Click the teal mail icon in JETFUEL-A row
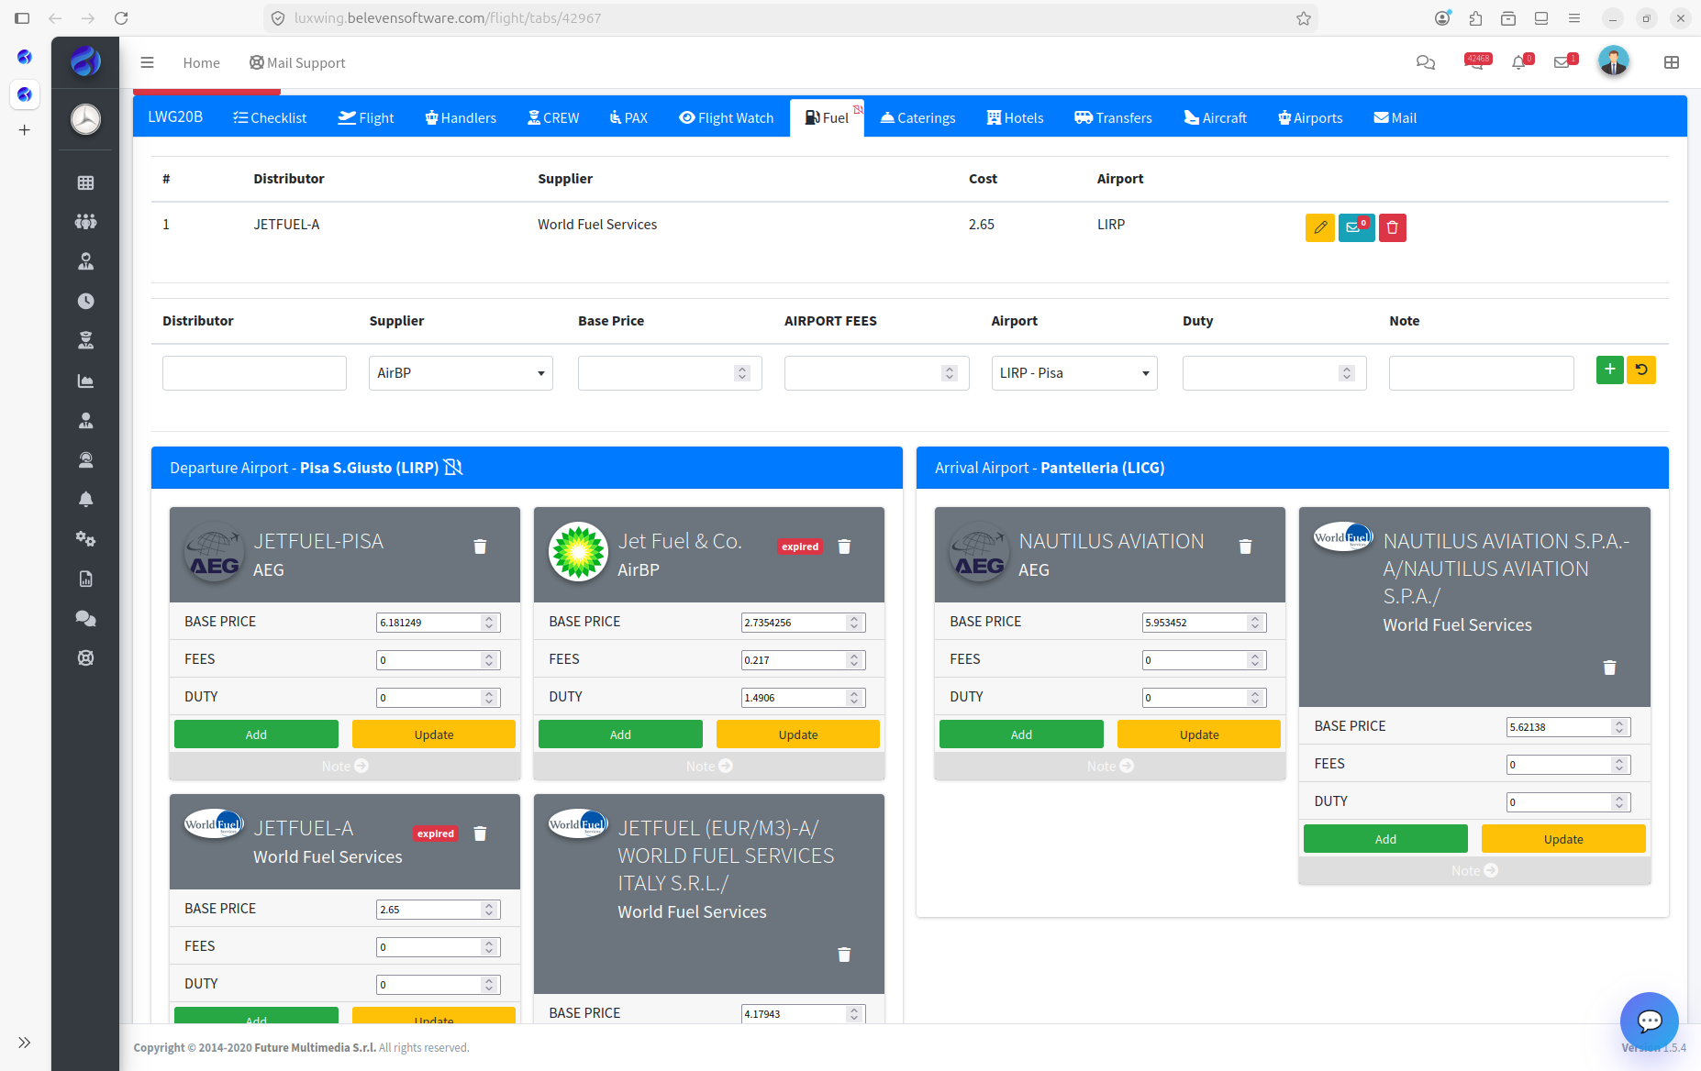 click(1356, 227)
